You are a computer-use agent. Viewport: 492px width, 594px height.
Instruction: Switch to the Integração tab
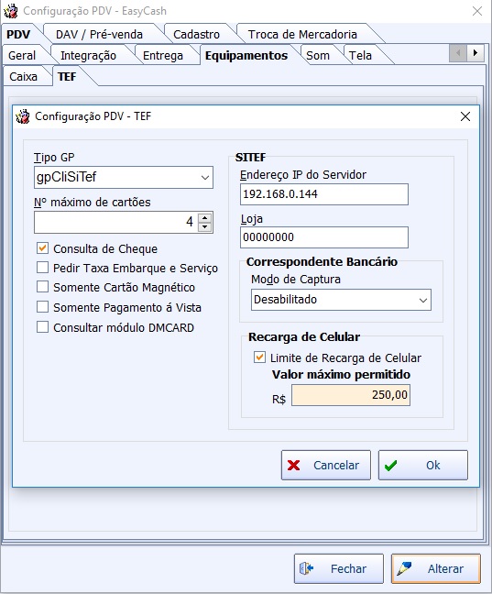click(x=88, y=56)
